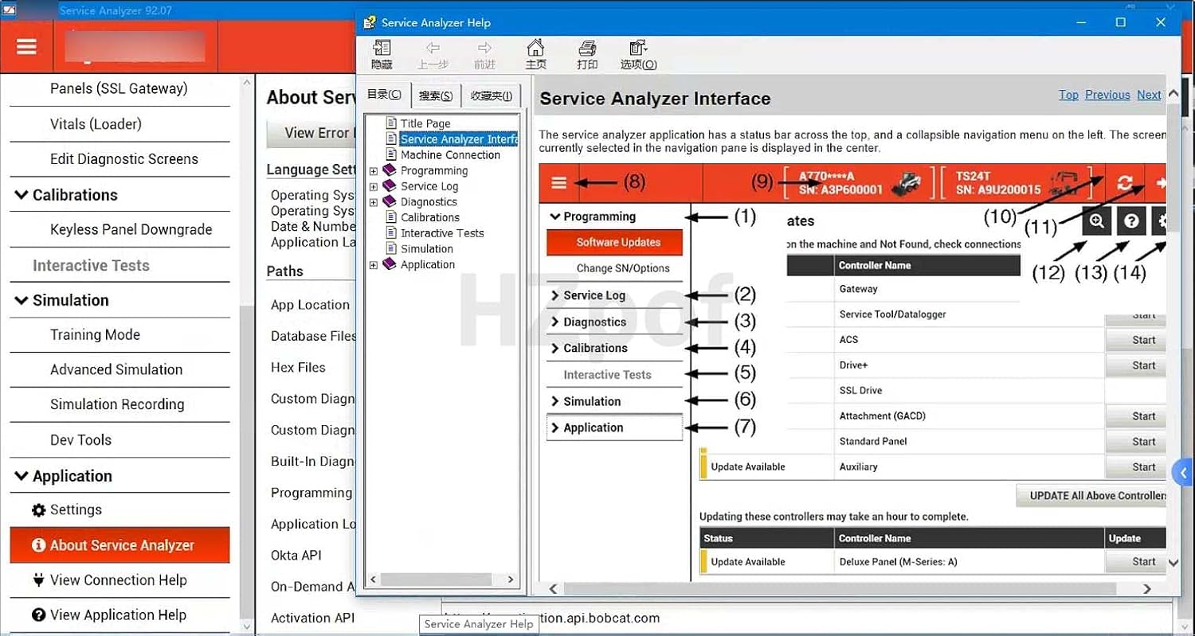Open View Application Help in the sidebar

pyautogui.click(x=119, y=615)
